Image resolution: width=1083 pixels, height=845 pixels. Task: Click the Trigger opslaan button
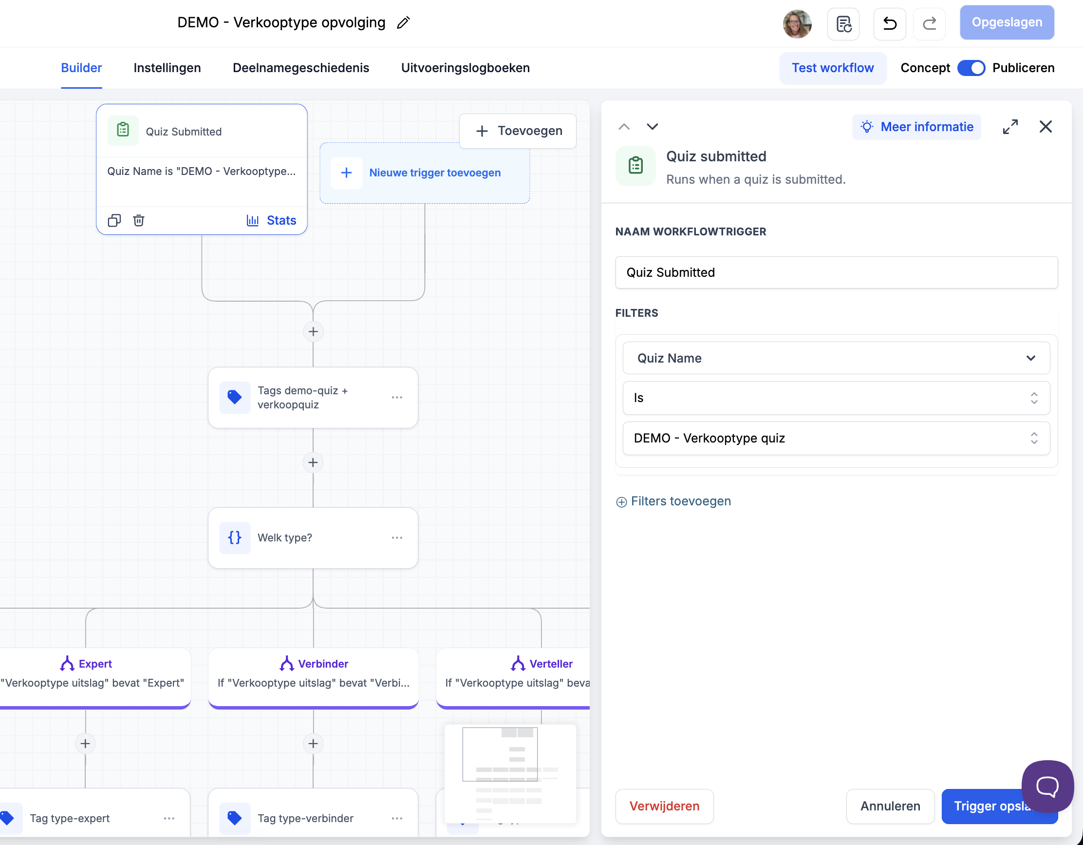[x=999, y=806]
